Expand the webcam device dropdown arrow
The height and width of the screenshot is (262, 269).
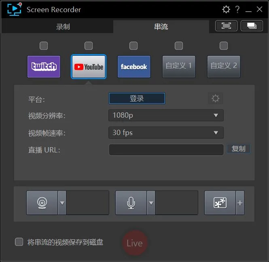62,203
